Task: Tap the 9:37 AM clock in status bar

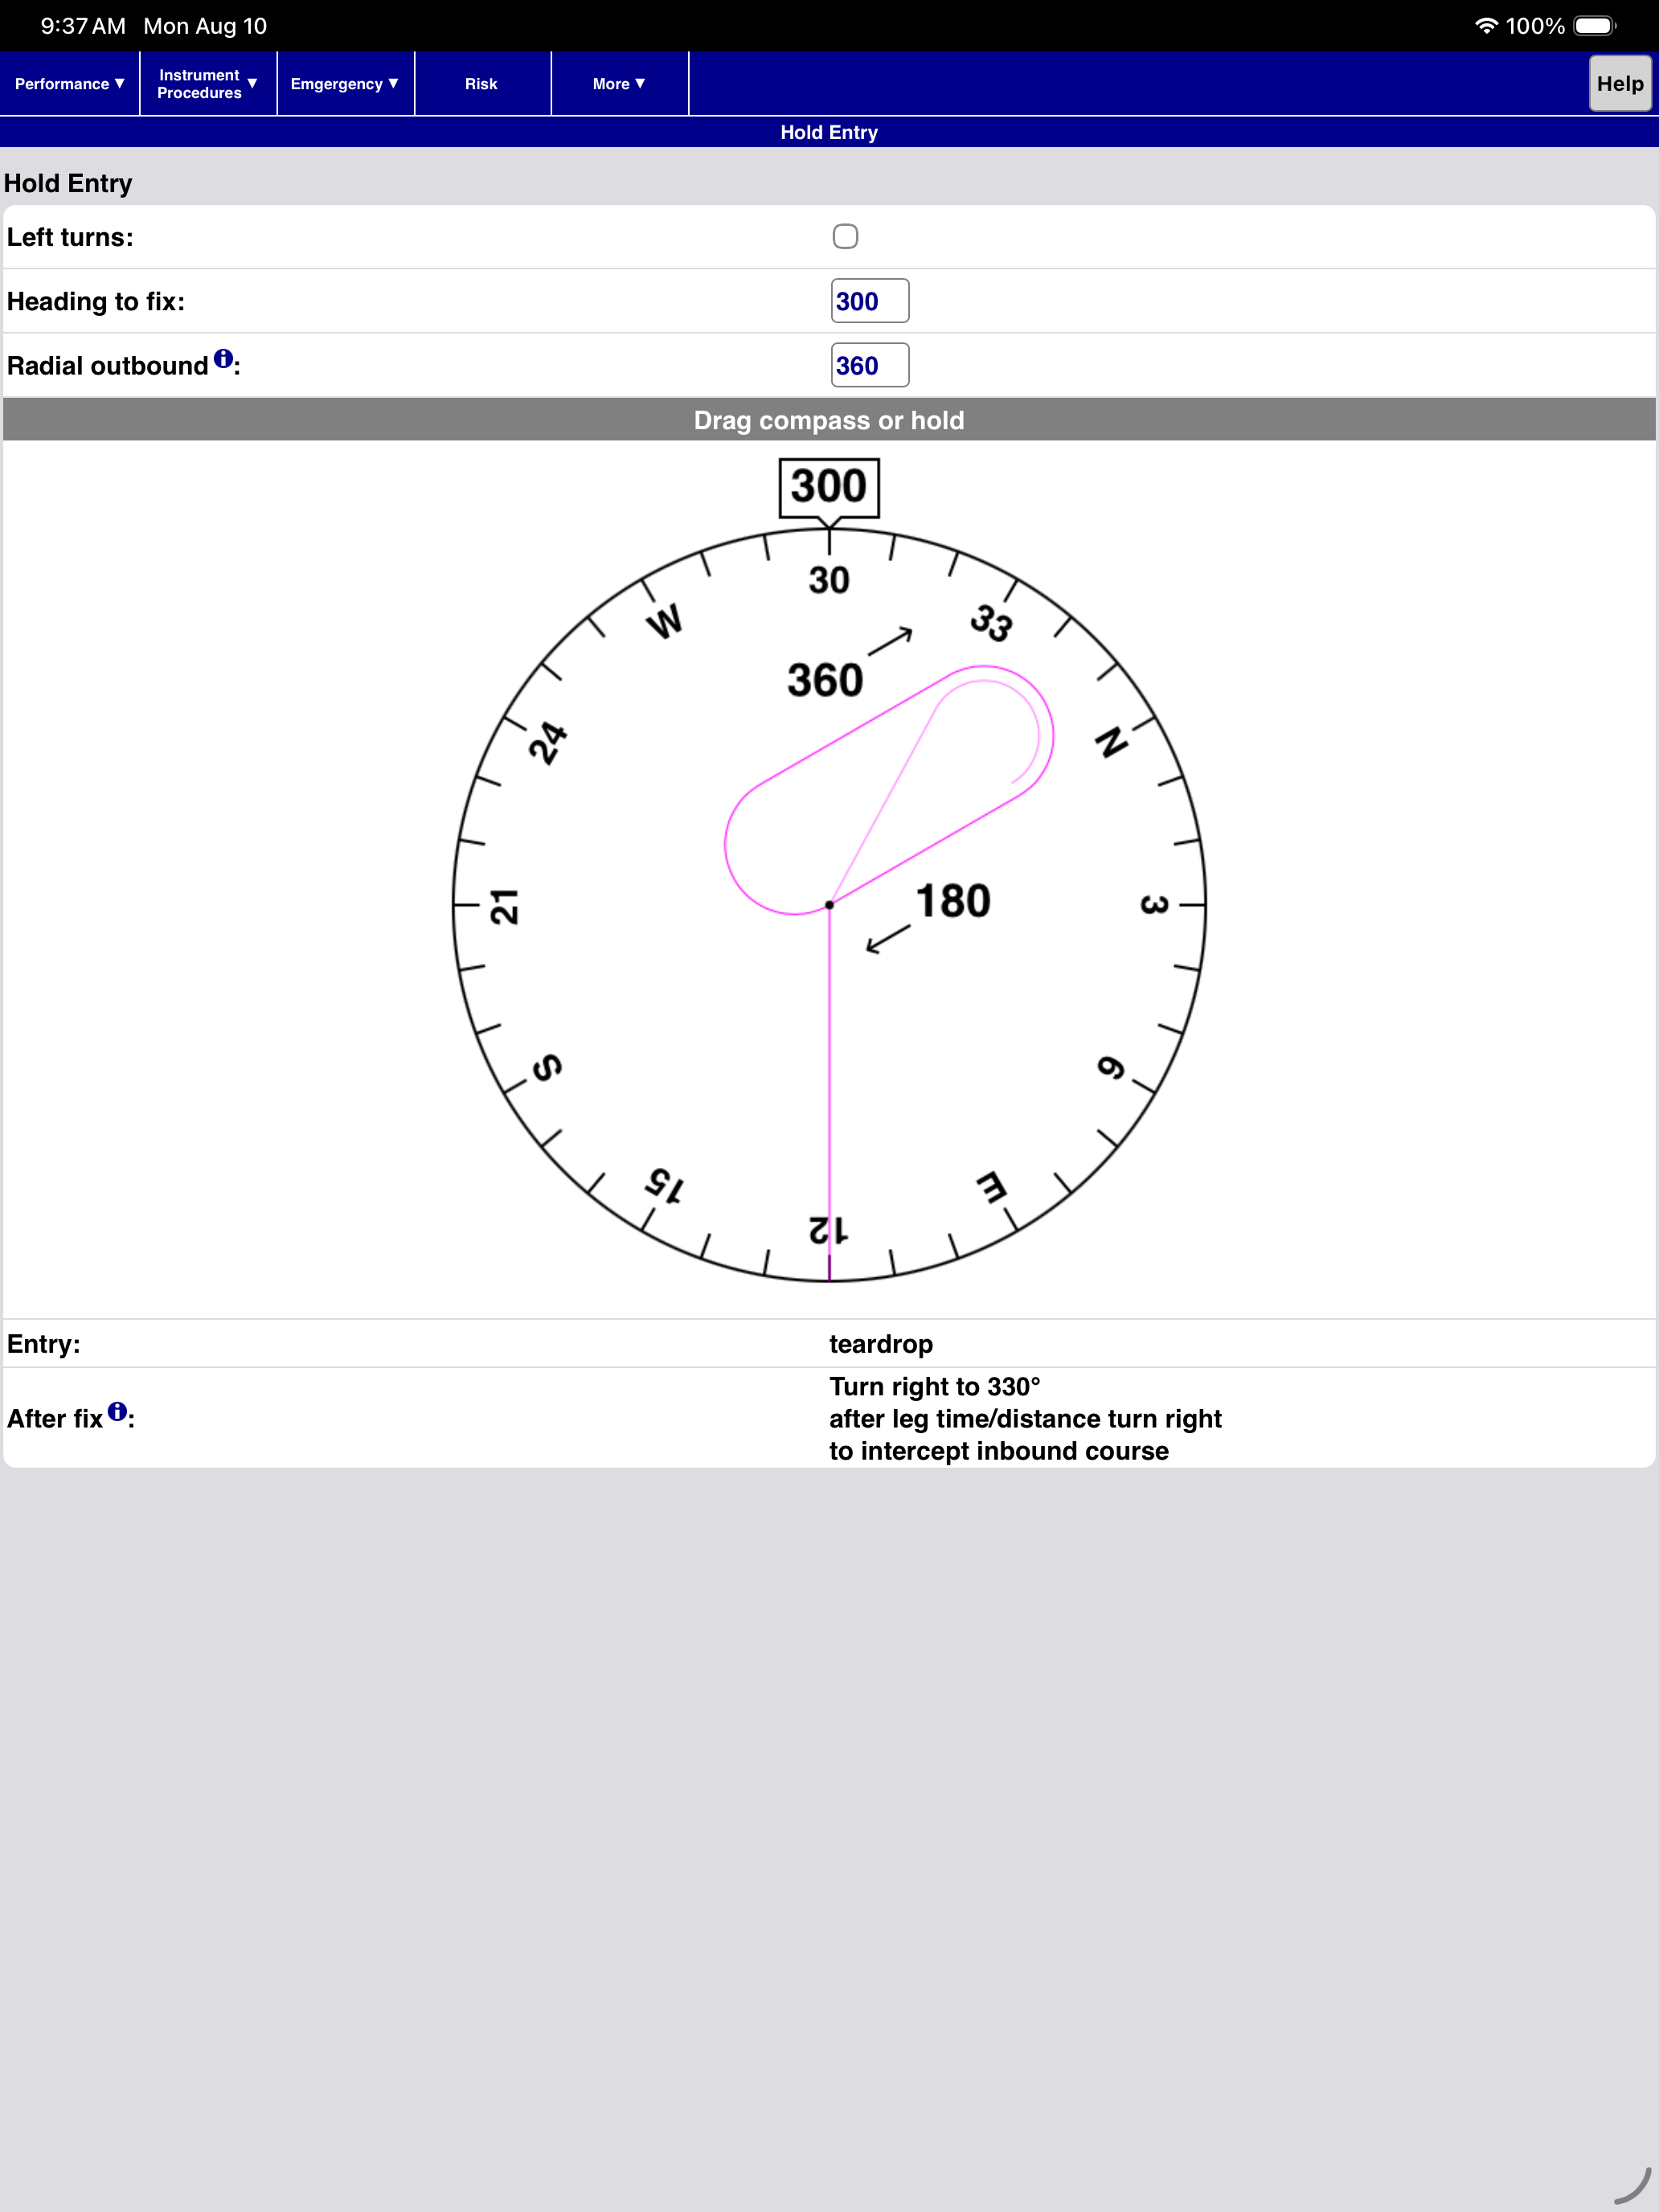Action: [83, 26]
